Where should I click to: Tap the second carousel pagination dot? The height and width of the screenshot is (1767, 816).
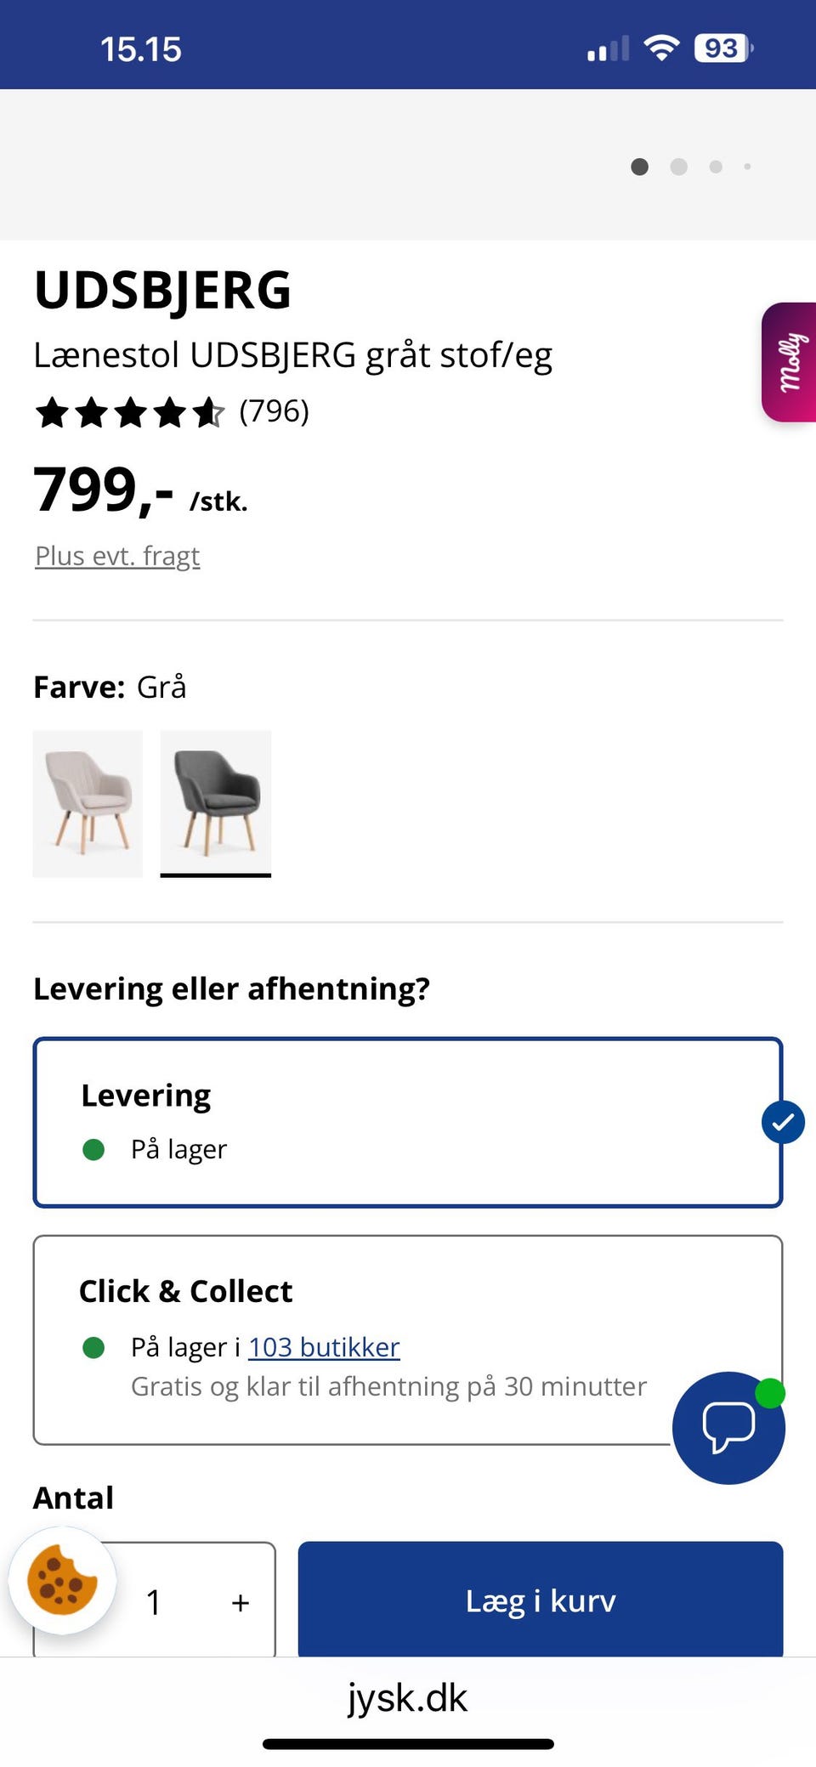tap(679, 167)
